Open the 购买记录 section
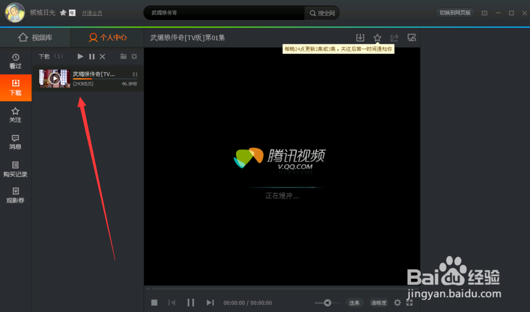This screenshot has width=530, height=312. tap(15, 169)
